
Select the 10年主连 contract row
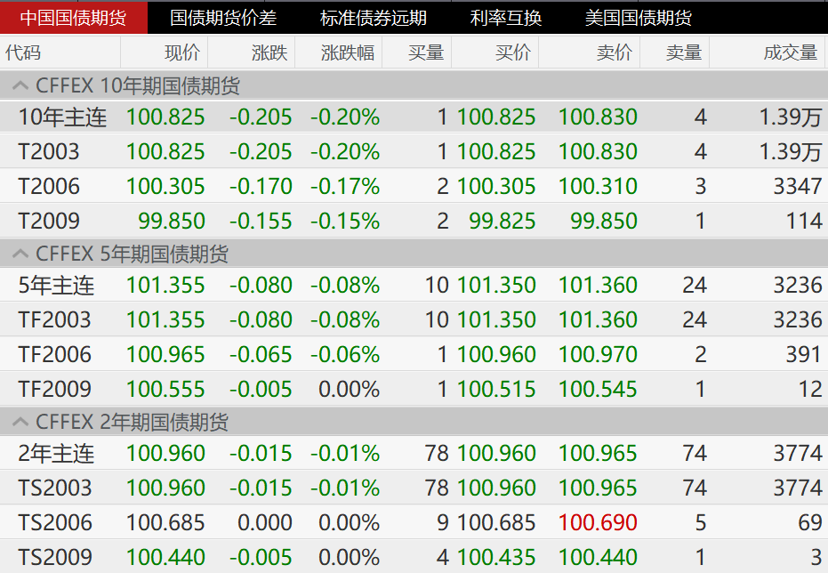pyautogui.click(x=414, y=117)
